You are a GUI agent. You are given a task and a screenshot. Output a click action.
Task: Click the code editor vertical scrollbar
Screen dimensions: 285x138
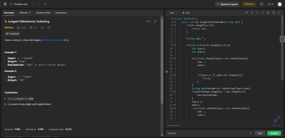pyautogui.click(x=282, y=48)
